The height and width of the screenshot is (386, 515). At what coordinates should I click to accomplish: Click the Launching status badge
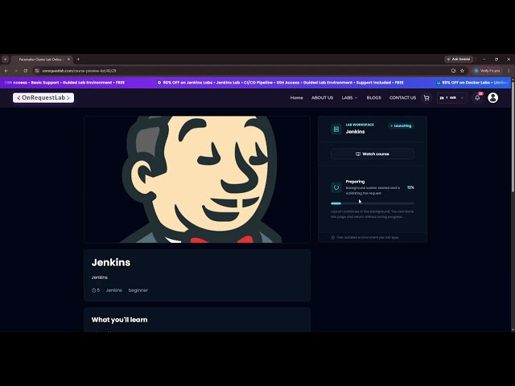click(401, 125)
